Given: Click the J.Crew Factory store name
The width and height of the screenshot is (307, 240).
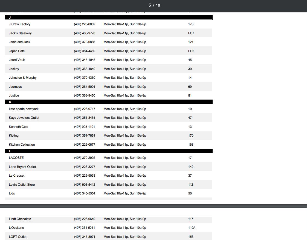Looking at the screenshot, I should pos(19,24).
